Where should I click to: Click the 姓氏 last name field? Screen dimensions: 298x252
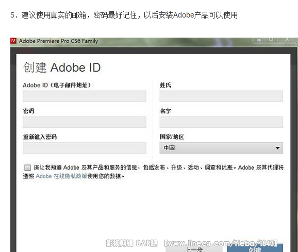[x=221, y=96]
